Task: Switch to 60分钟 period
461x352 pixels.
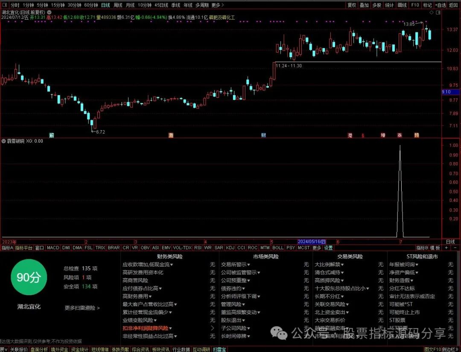Action: tap(91, 5)
